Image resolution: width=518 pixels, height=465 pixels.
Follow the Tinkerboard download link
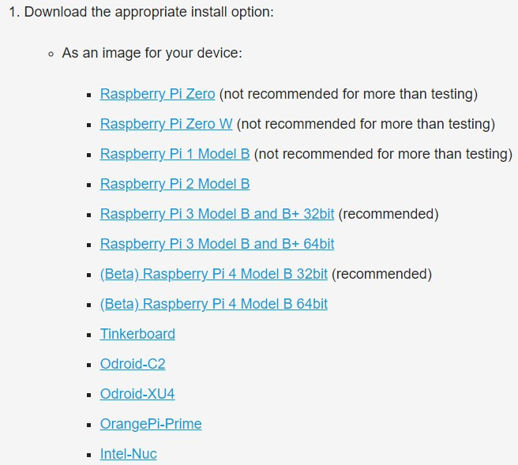pos(137,334)
